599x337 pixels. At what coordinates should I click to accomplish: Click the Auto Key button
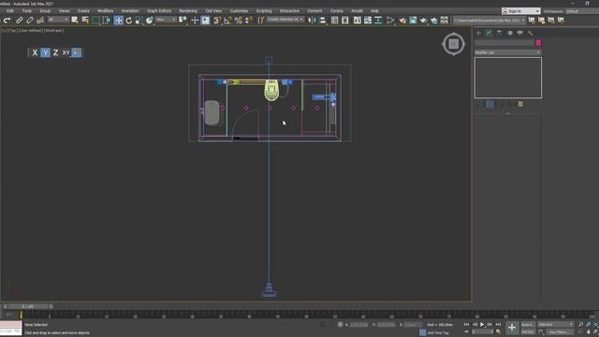(527, 325)
